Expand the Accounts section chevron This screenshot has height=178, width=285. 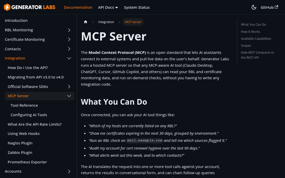(69, 171)
